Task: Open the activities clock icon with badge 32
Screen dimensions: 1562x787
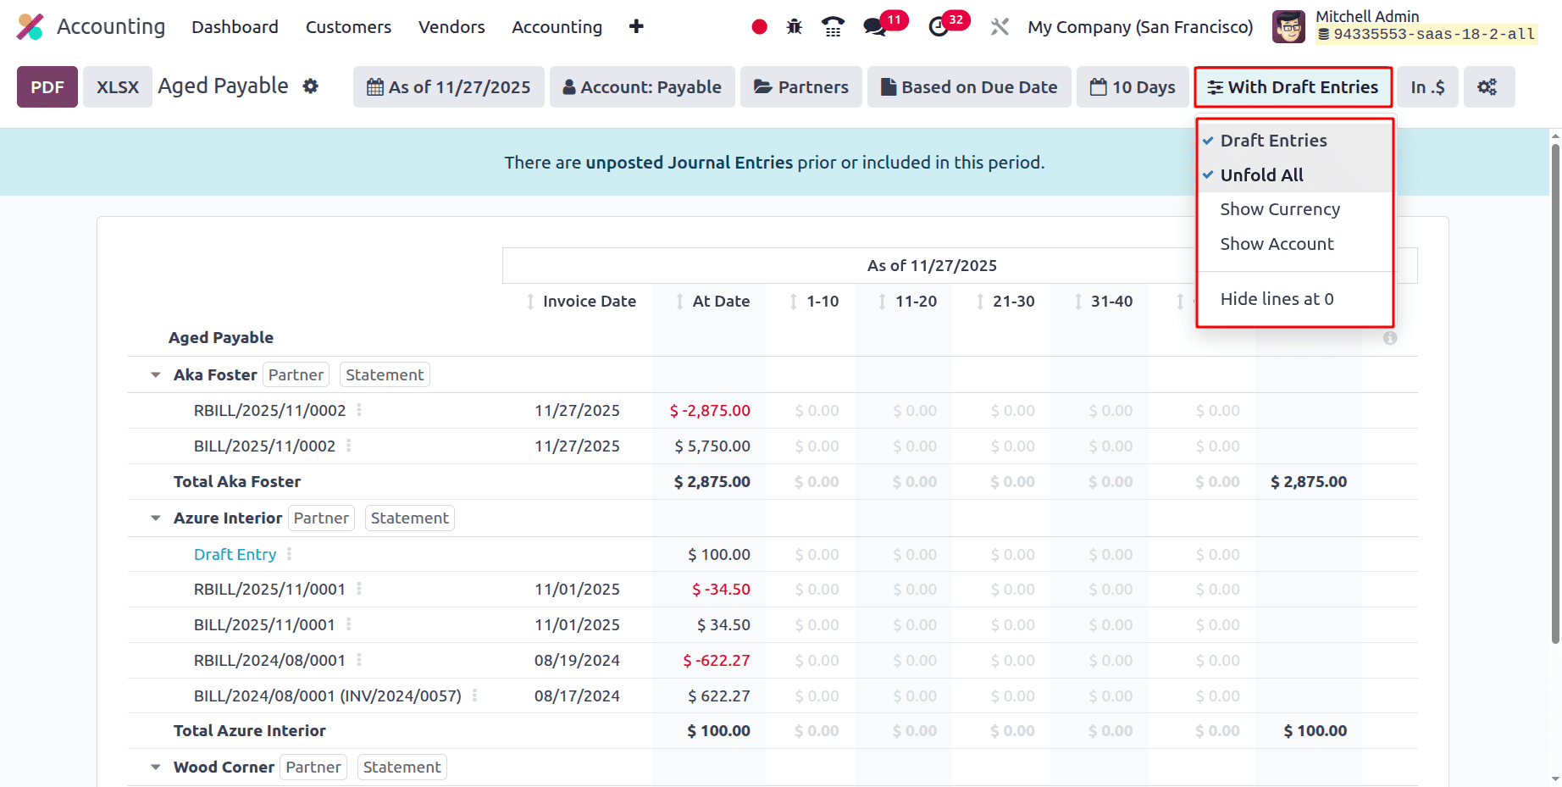Action: pyautogui.click(x=939, y=27)
